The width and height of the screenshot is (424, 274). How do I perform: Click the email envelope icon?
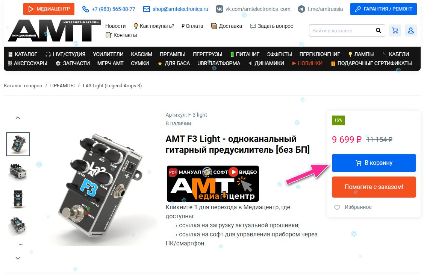point(146,9)
